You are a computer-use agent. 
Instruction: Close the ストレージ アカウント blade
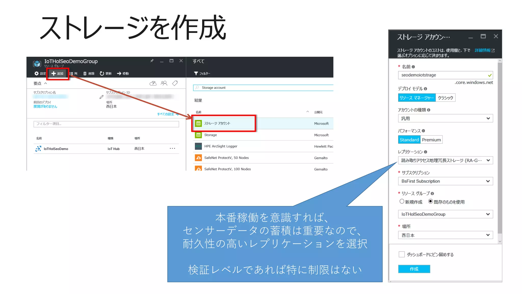[496, 36]
